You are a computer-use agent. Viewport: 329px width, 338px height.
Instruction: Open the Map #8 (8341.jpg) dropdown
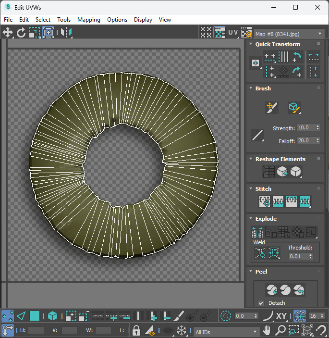pyautogui.click(x=289, y=34)
